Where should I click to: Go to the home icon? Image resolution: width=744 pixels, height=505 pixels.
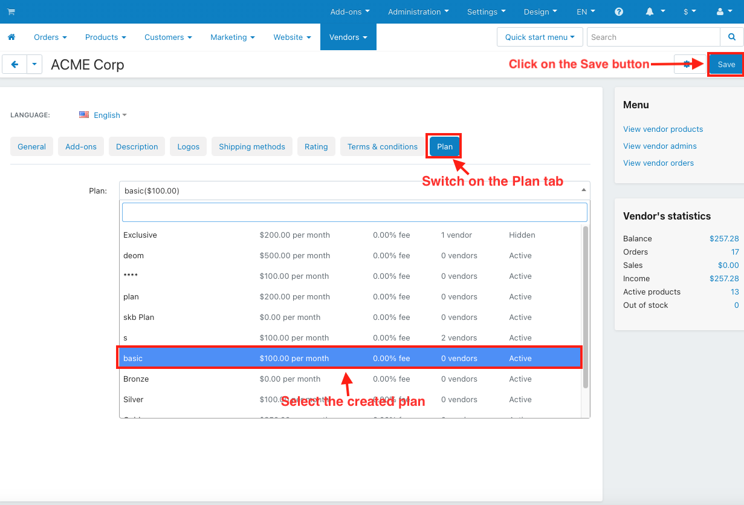coord(11,37)
